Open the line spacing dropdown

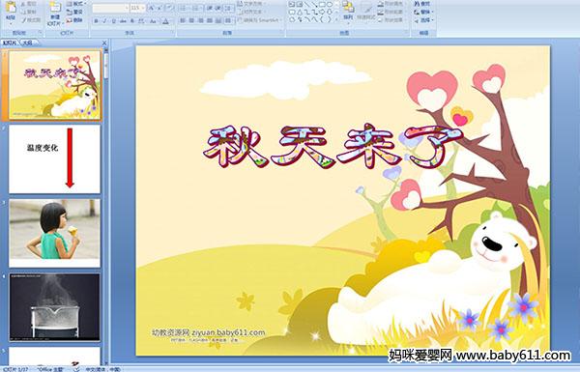coord(229,8)
